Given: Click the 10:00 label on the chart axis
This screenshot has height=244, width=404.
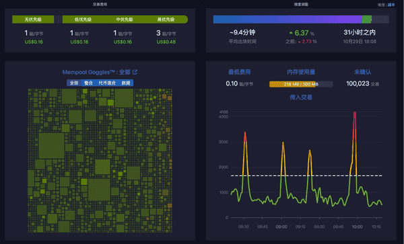Looking at the screenshot, I should coord(357,227).
